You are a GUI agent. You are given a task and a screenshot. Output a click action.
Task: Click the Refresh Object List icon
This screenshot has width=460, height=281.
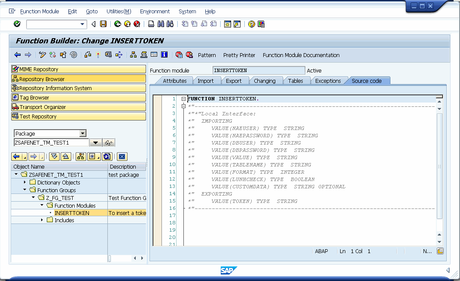(x=107, y=157)
